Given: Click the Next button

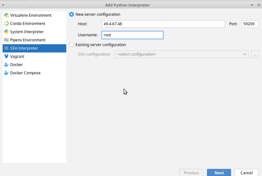Looking at the screenshot, I should [x=219, y=173].
